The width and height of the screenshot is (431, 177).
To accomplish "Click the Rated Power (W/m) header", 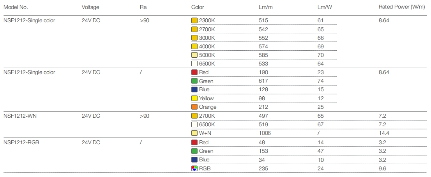I will click(x=401, y=7).
